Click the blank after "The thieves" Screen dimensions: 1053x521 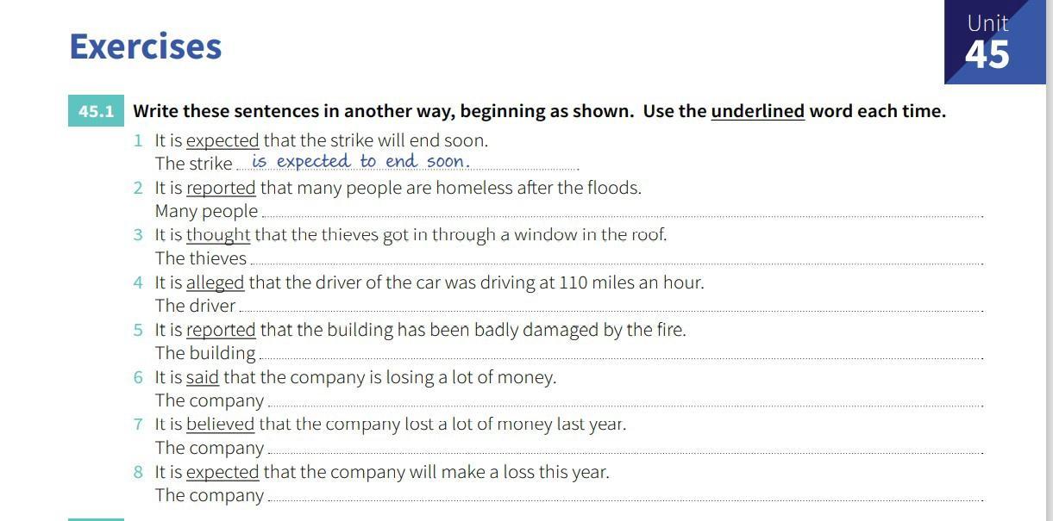point(616,258)
